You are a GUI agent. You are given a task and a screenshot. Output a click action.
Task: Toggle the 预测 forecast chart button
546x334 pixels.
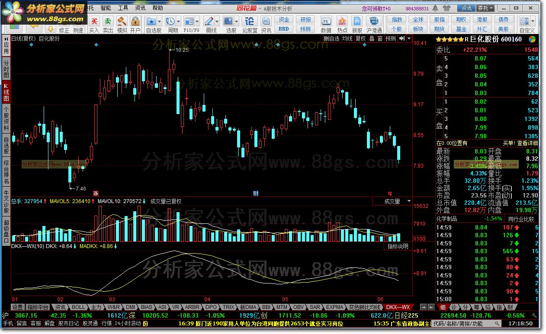(391, 38)
